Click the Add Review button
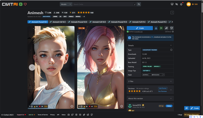Image resolution: width=203 pixels, height=118 pixels. click(x=163, y=88)
